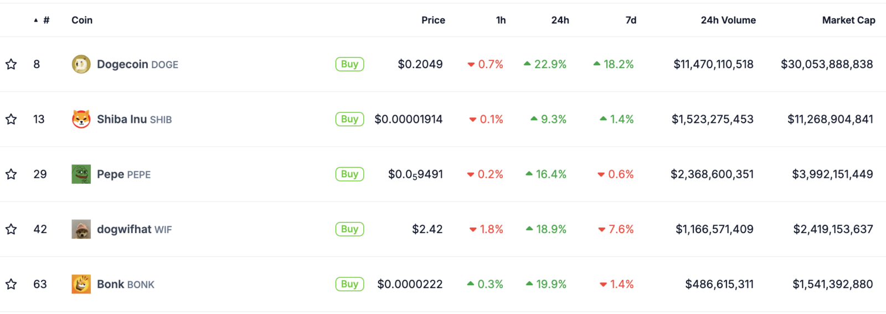Click the Dogecoin coin logo
886x314 pixels.
click(81, 64)
